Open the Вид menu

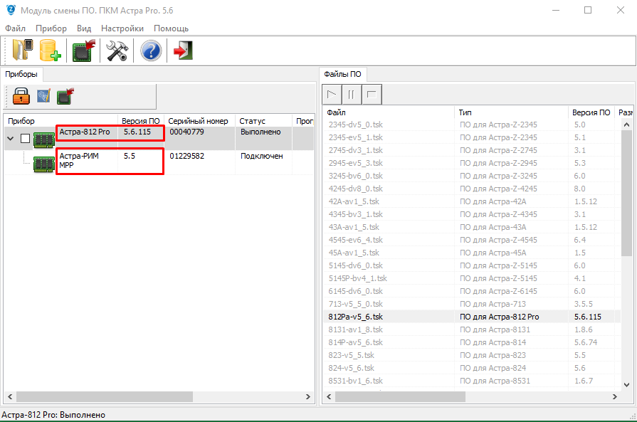[x=84, y=28]
